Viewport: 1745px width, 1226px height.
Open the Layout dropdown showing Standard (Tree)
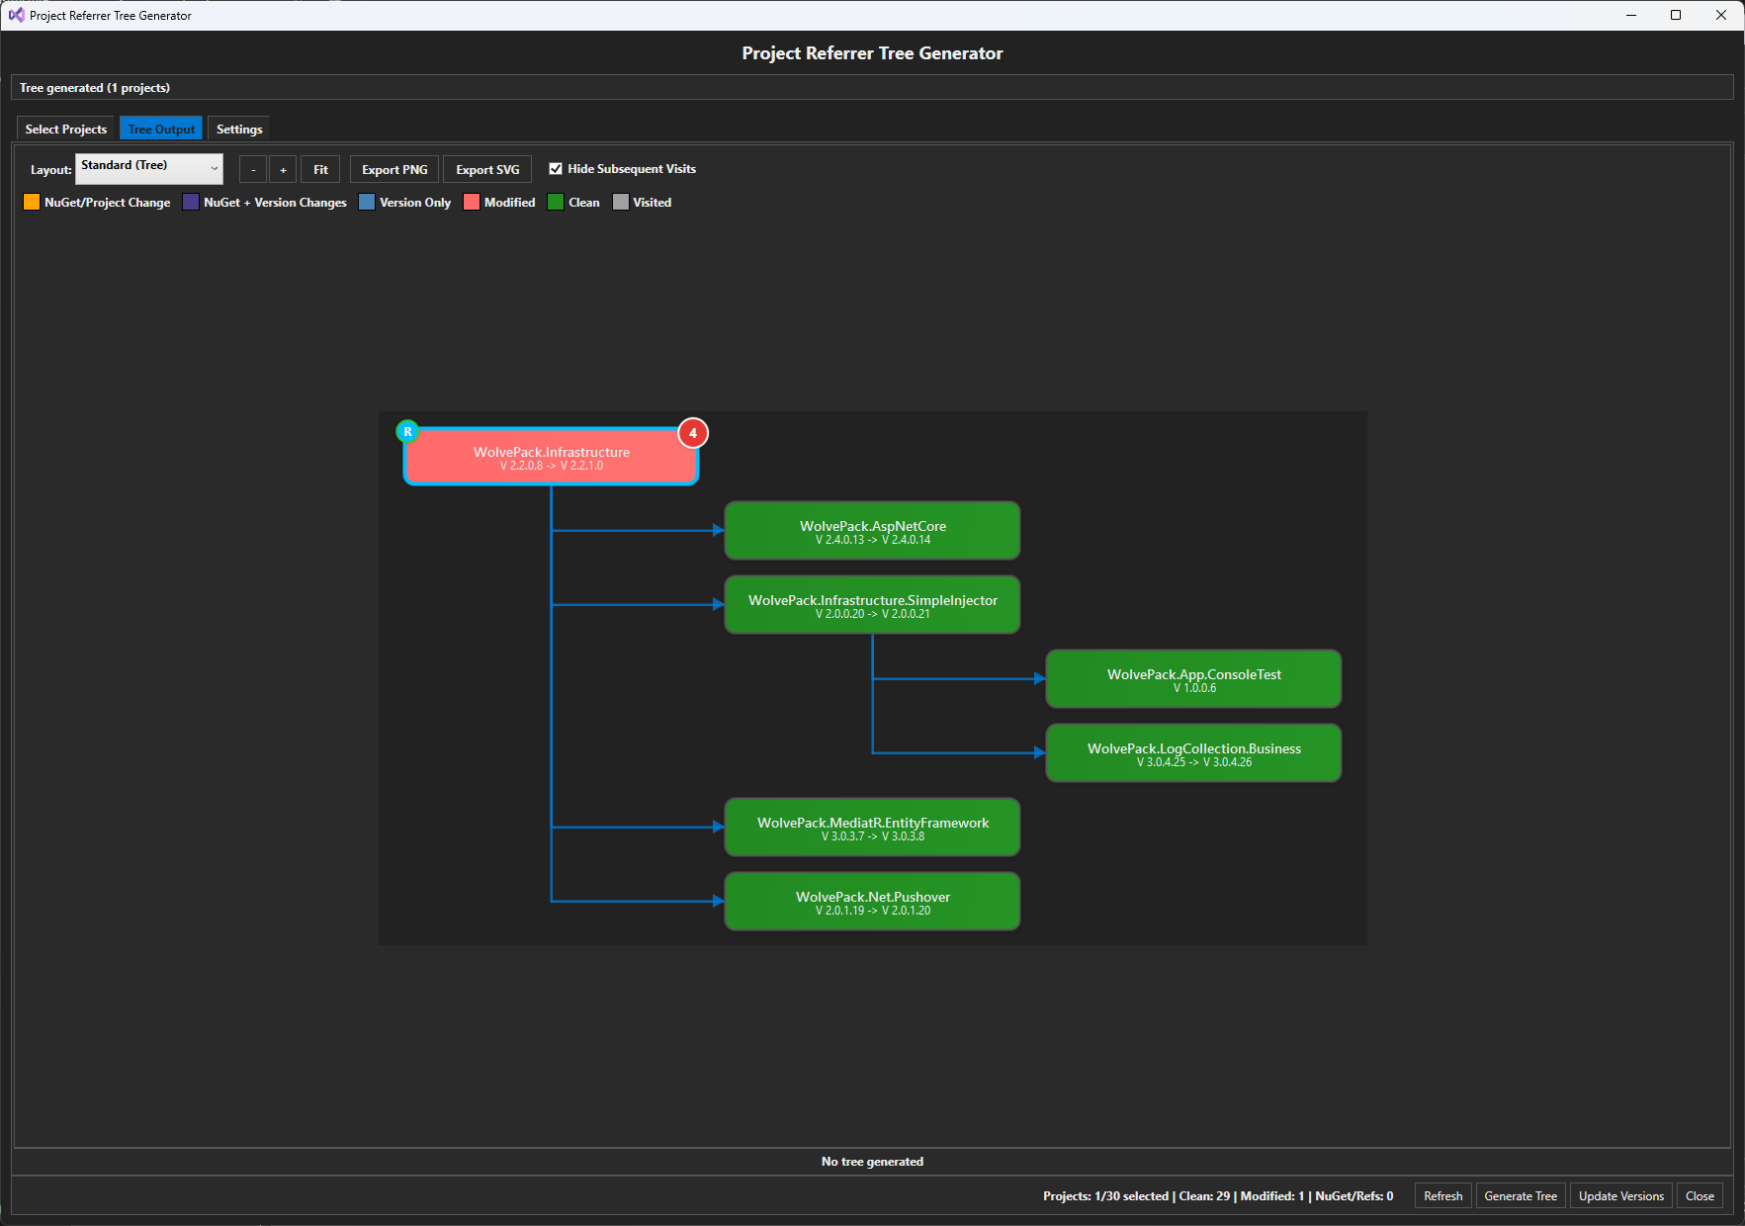point(148,168)
